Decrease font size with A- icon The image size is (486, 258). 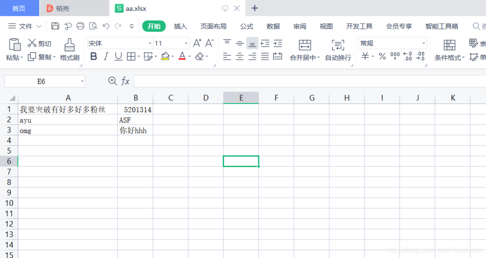(210, 43)
